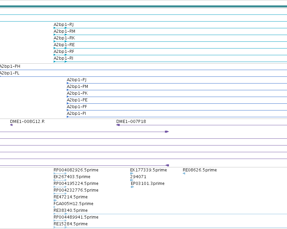Click the RE38340.5prime EST label
Viewport: 287px width, 229px height.
click(70, 210)
